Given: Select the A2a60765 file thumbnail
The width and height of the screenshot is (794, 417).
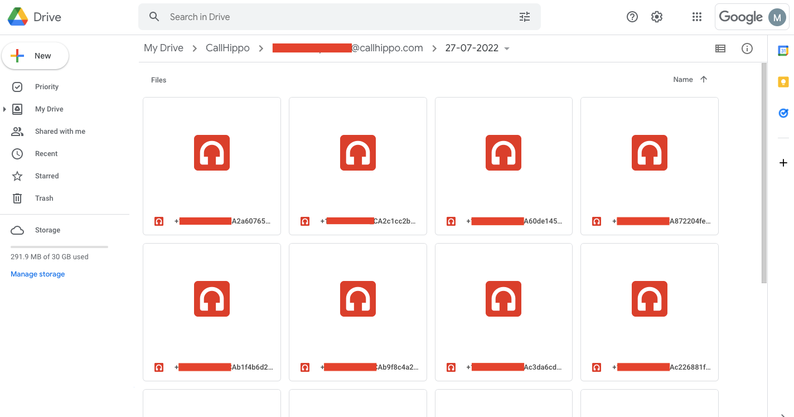Looking at the screenshot, I should 212,153.
